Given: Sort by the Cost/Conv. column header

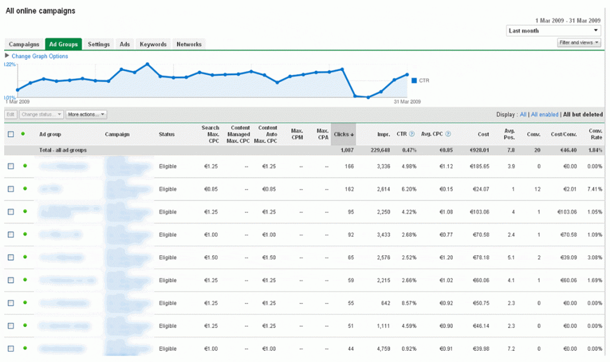Looking at the screenshot, I should (564, 134).
